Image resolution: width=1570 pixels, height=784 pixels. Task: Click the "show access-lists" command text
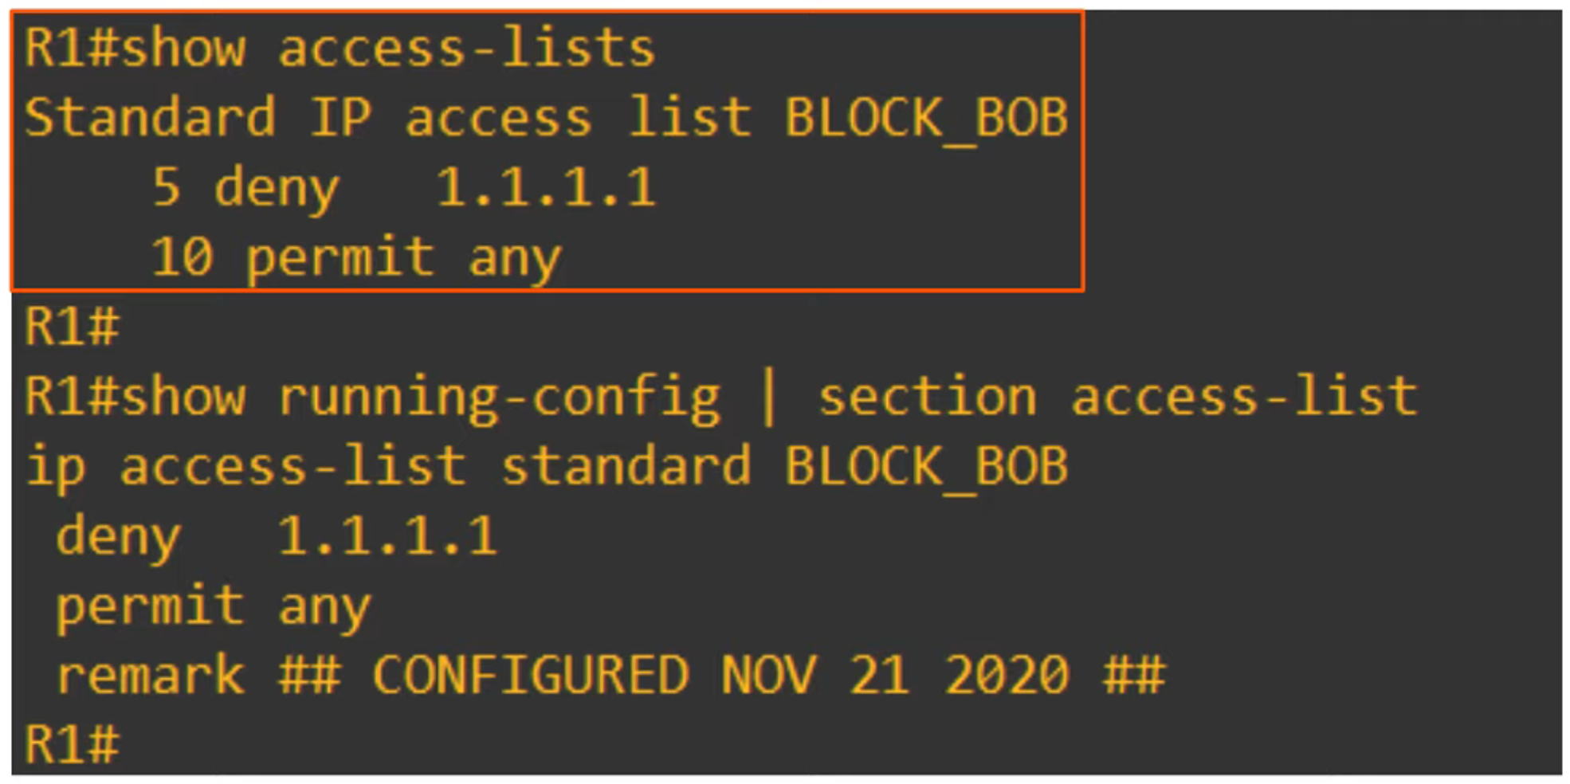click(387, 48)
